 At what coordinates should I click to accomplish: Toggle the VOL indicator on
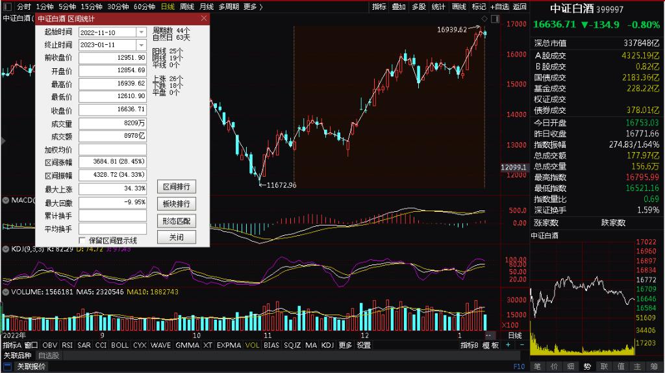(x=253, y=345)
